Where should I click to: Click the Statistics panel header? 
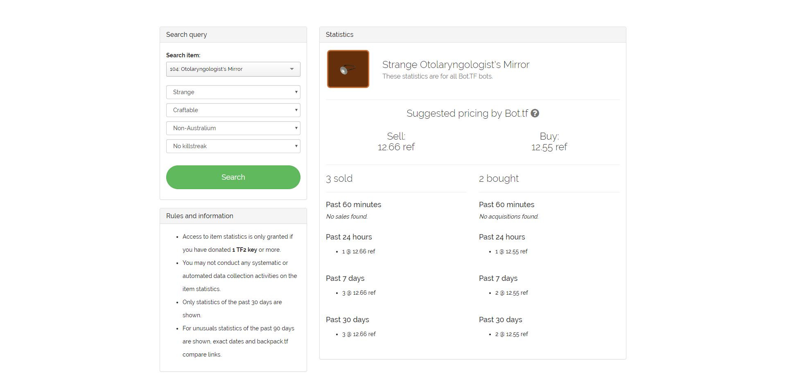[x=472, y=35]
